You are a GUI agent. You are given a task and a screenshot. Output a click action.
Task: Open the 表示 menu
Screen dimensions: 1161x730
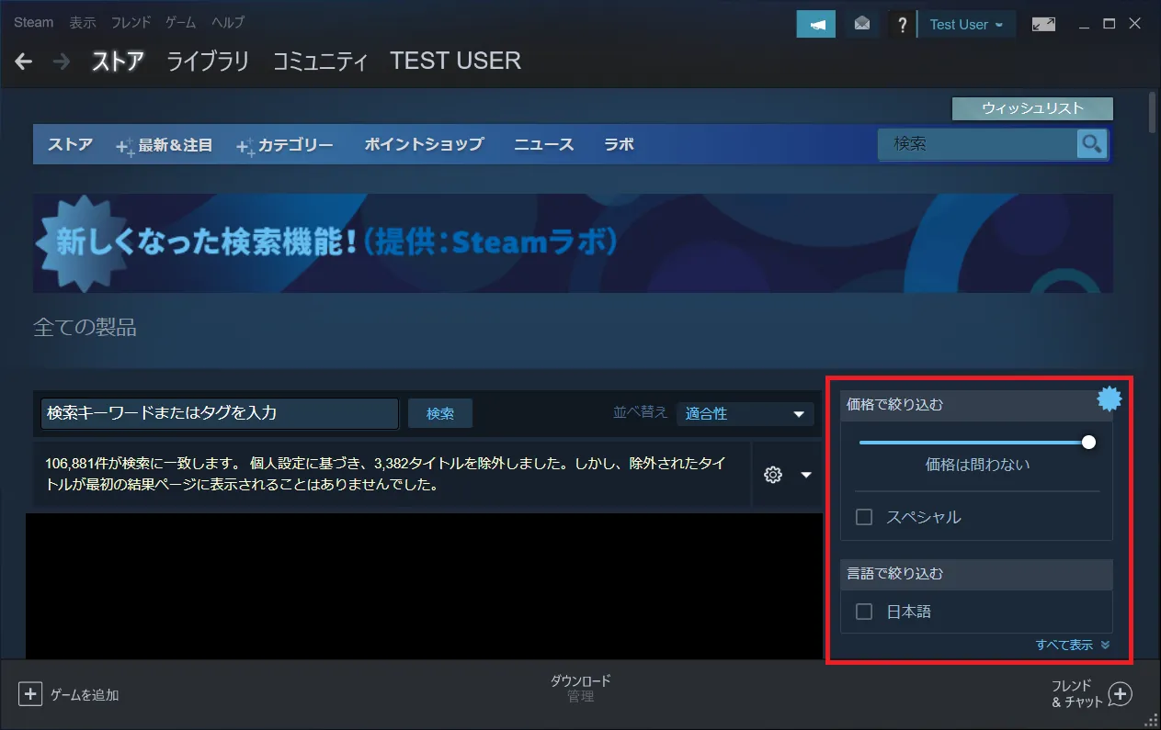point(83,22)
